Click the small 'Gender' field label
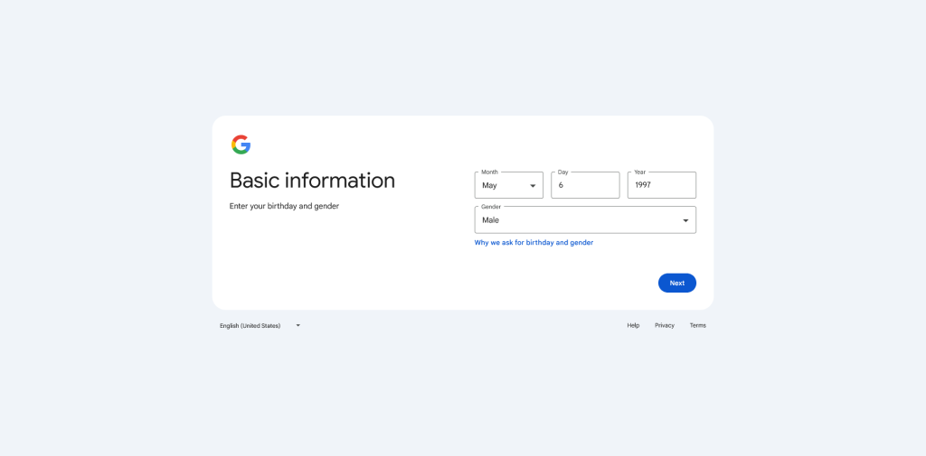This screenshot has height=456, width=926. (x=491, y=207)
